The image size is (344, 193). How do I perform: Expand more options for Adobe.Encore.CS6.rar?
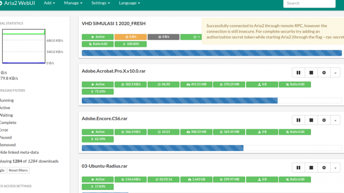coord(335,120)
